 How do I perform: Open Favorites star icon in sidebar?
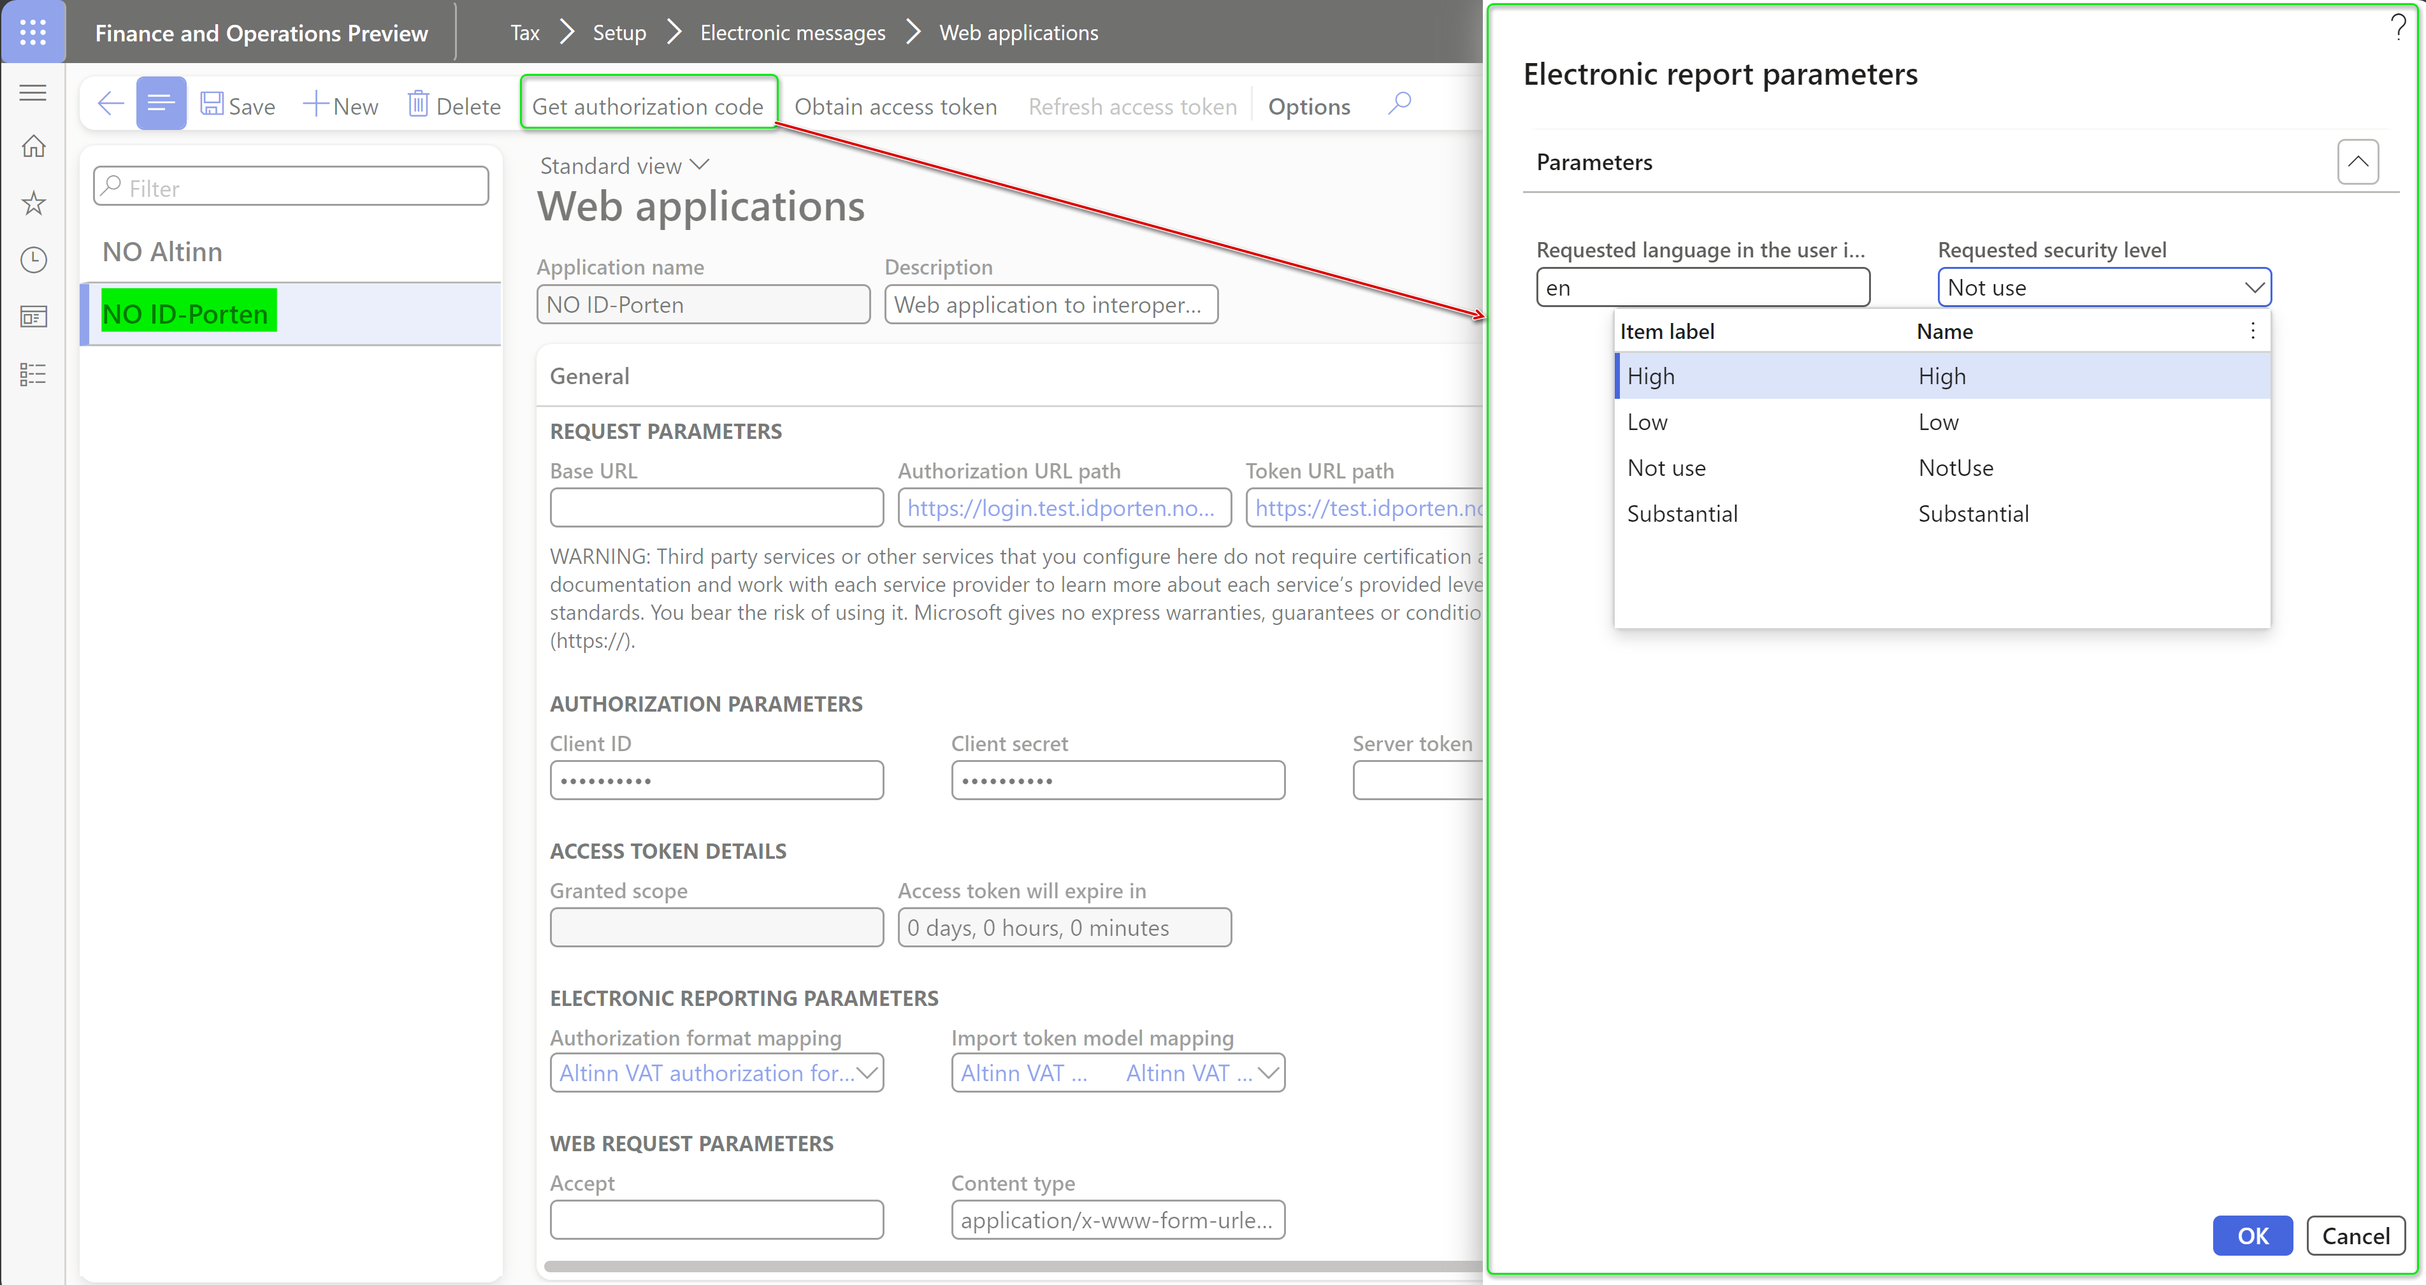point(33,203)
